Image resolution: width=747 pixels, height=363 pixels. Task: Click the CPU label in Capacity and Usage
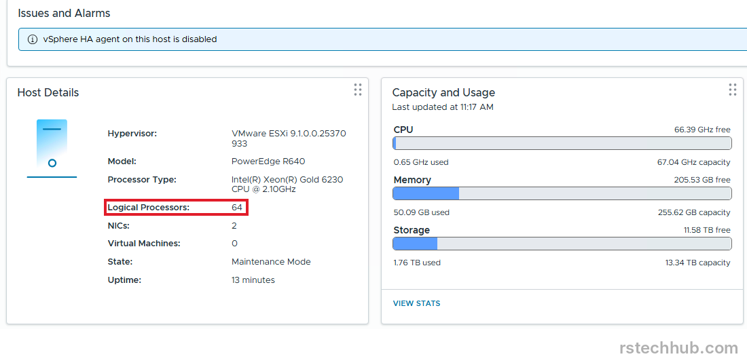pos(403,130)
